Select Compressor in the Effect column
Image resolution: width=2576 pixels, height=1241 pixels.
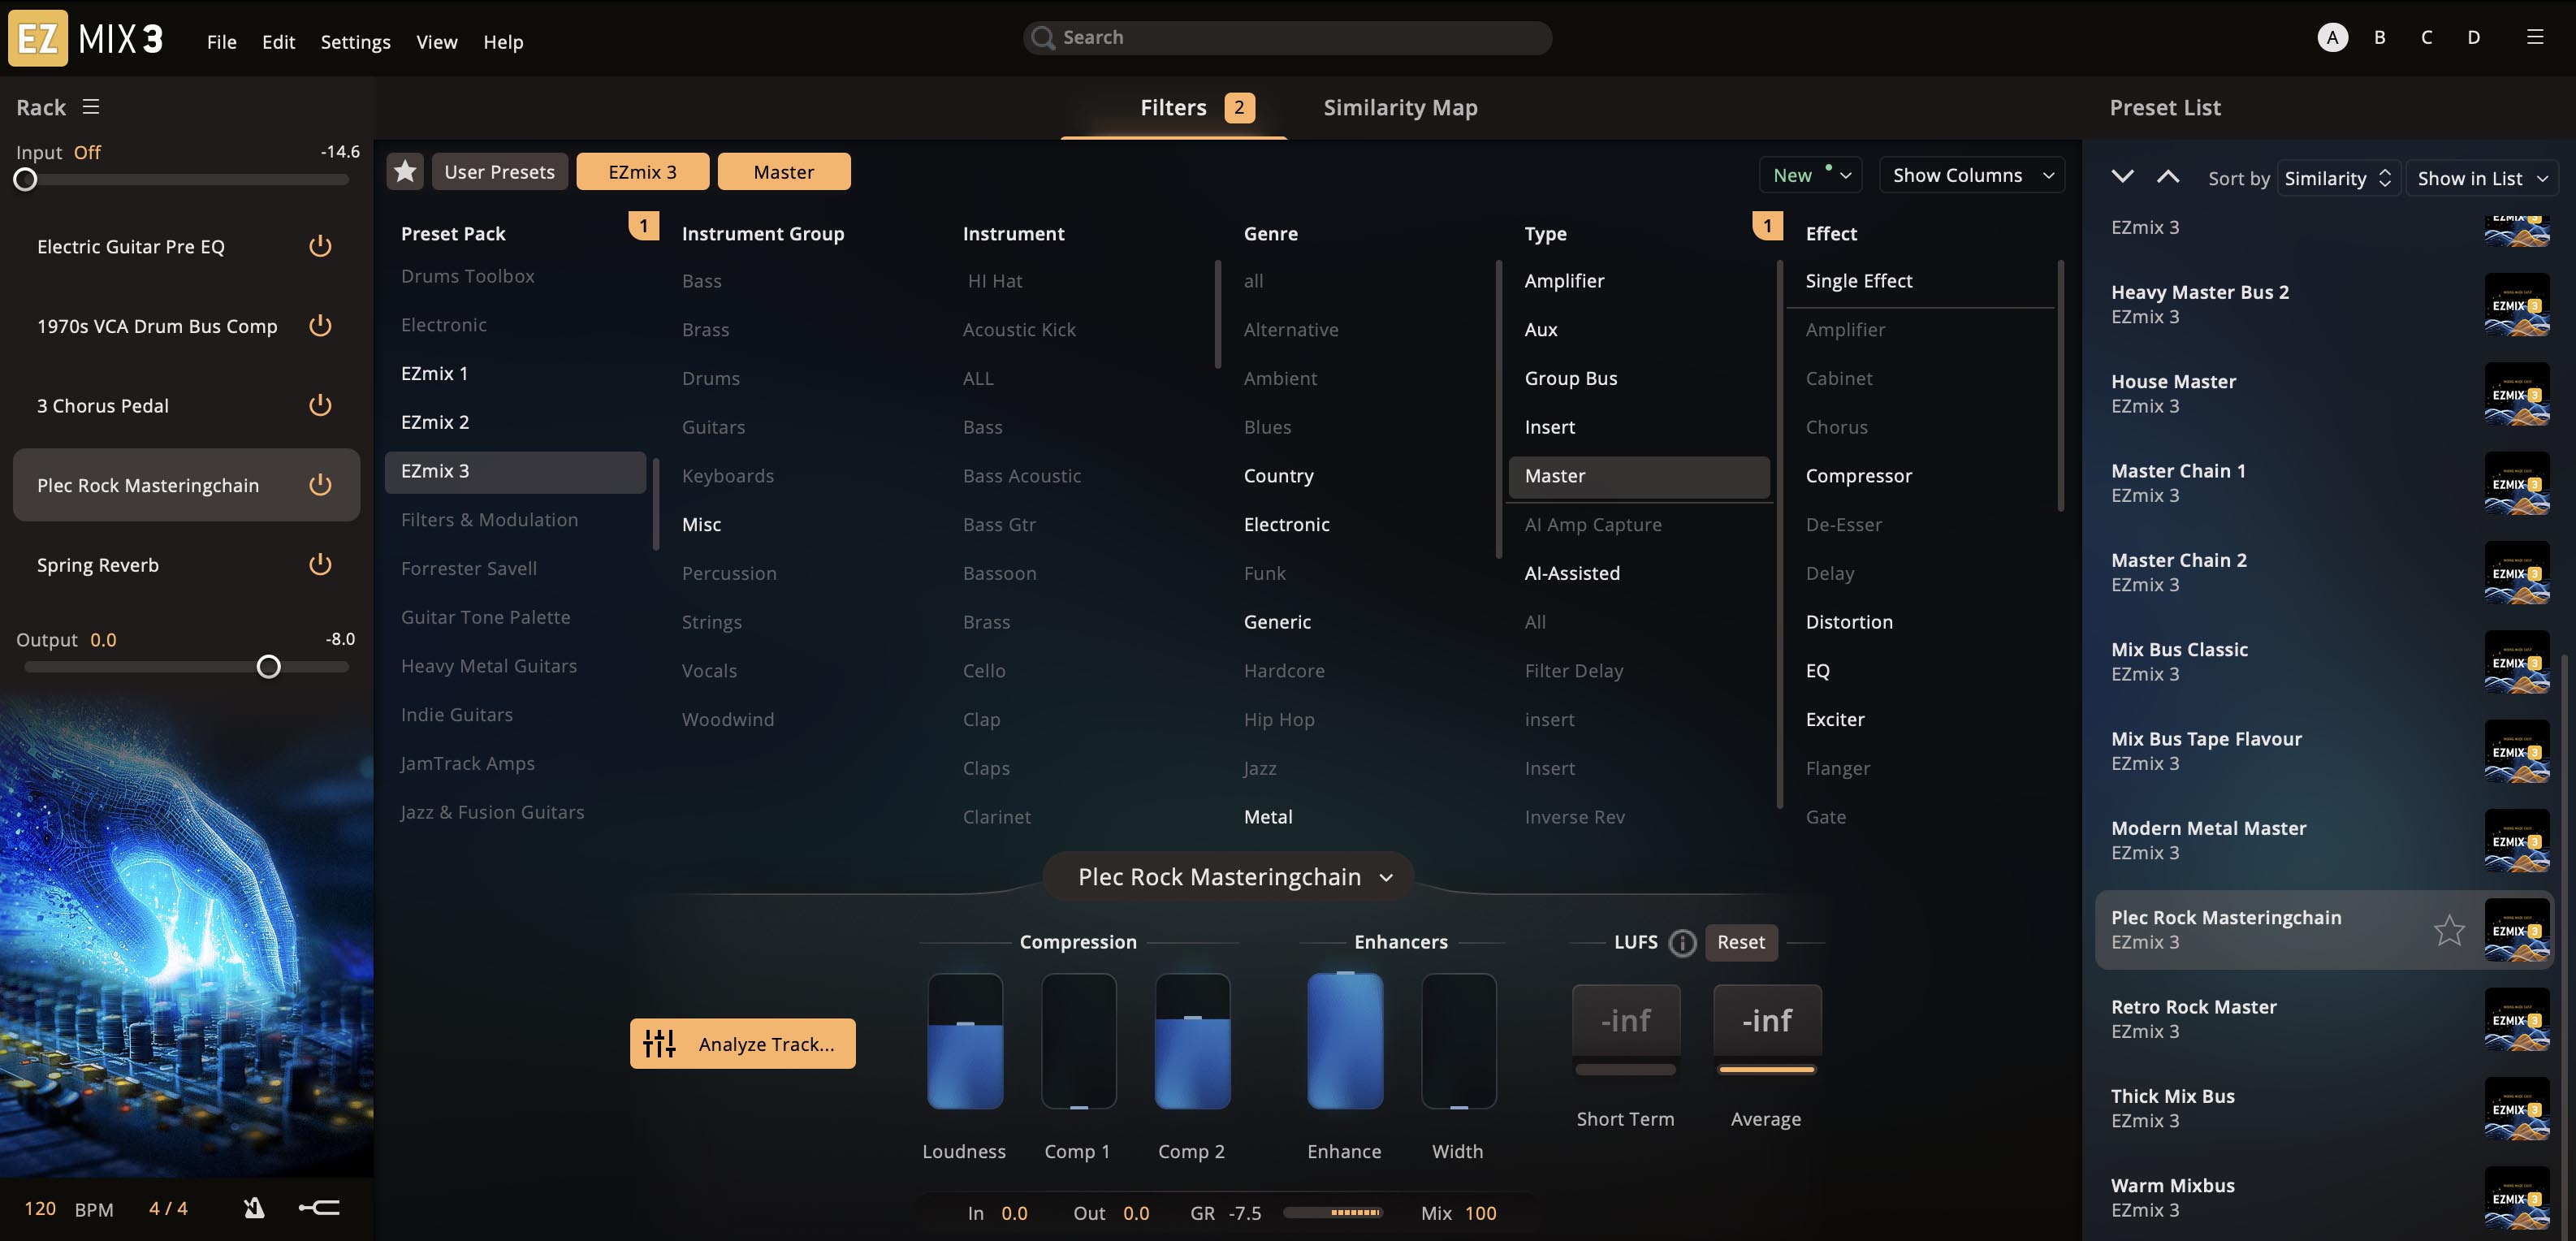(1858, 476)
